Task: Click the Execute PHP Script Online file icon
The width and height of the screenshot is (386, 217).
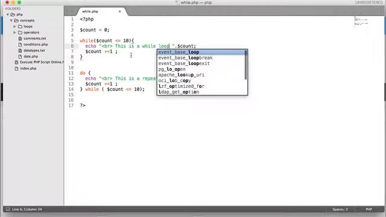Action: coord(16,62)
